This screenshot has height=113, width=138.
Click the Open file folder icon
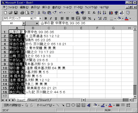click(10, 13)
